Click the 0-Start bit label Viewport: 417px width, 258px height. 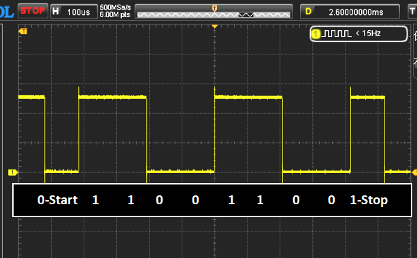57,200
